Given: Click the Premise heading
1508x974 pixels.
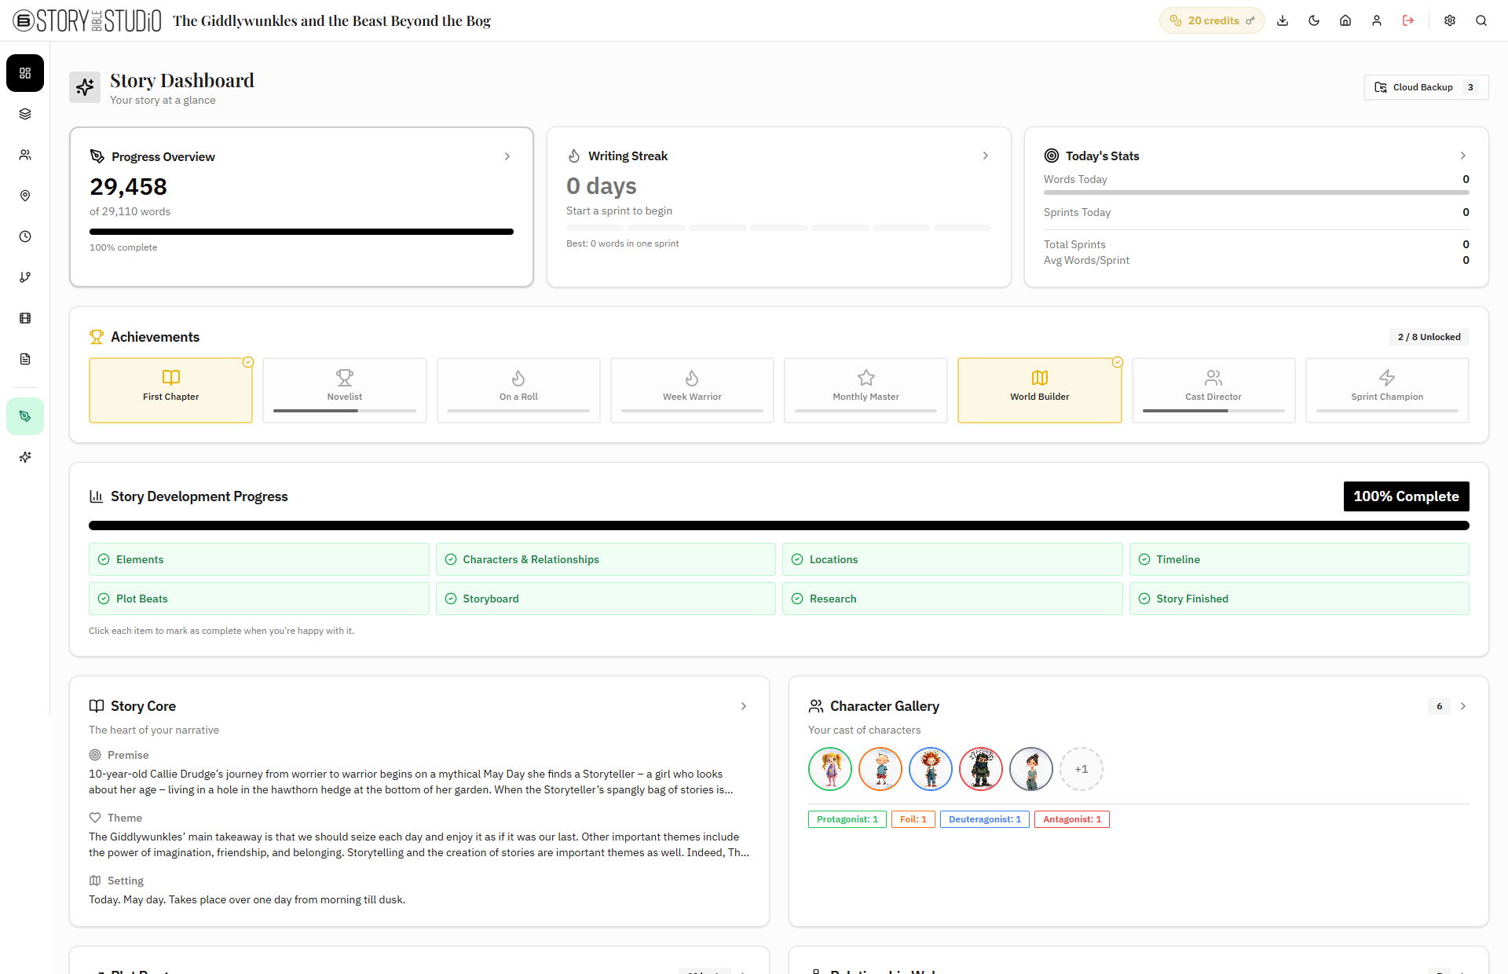Looking at the screenshot, I should (128, 755).
